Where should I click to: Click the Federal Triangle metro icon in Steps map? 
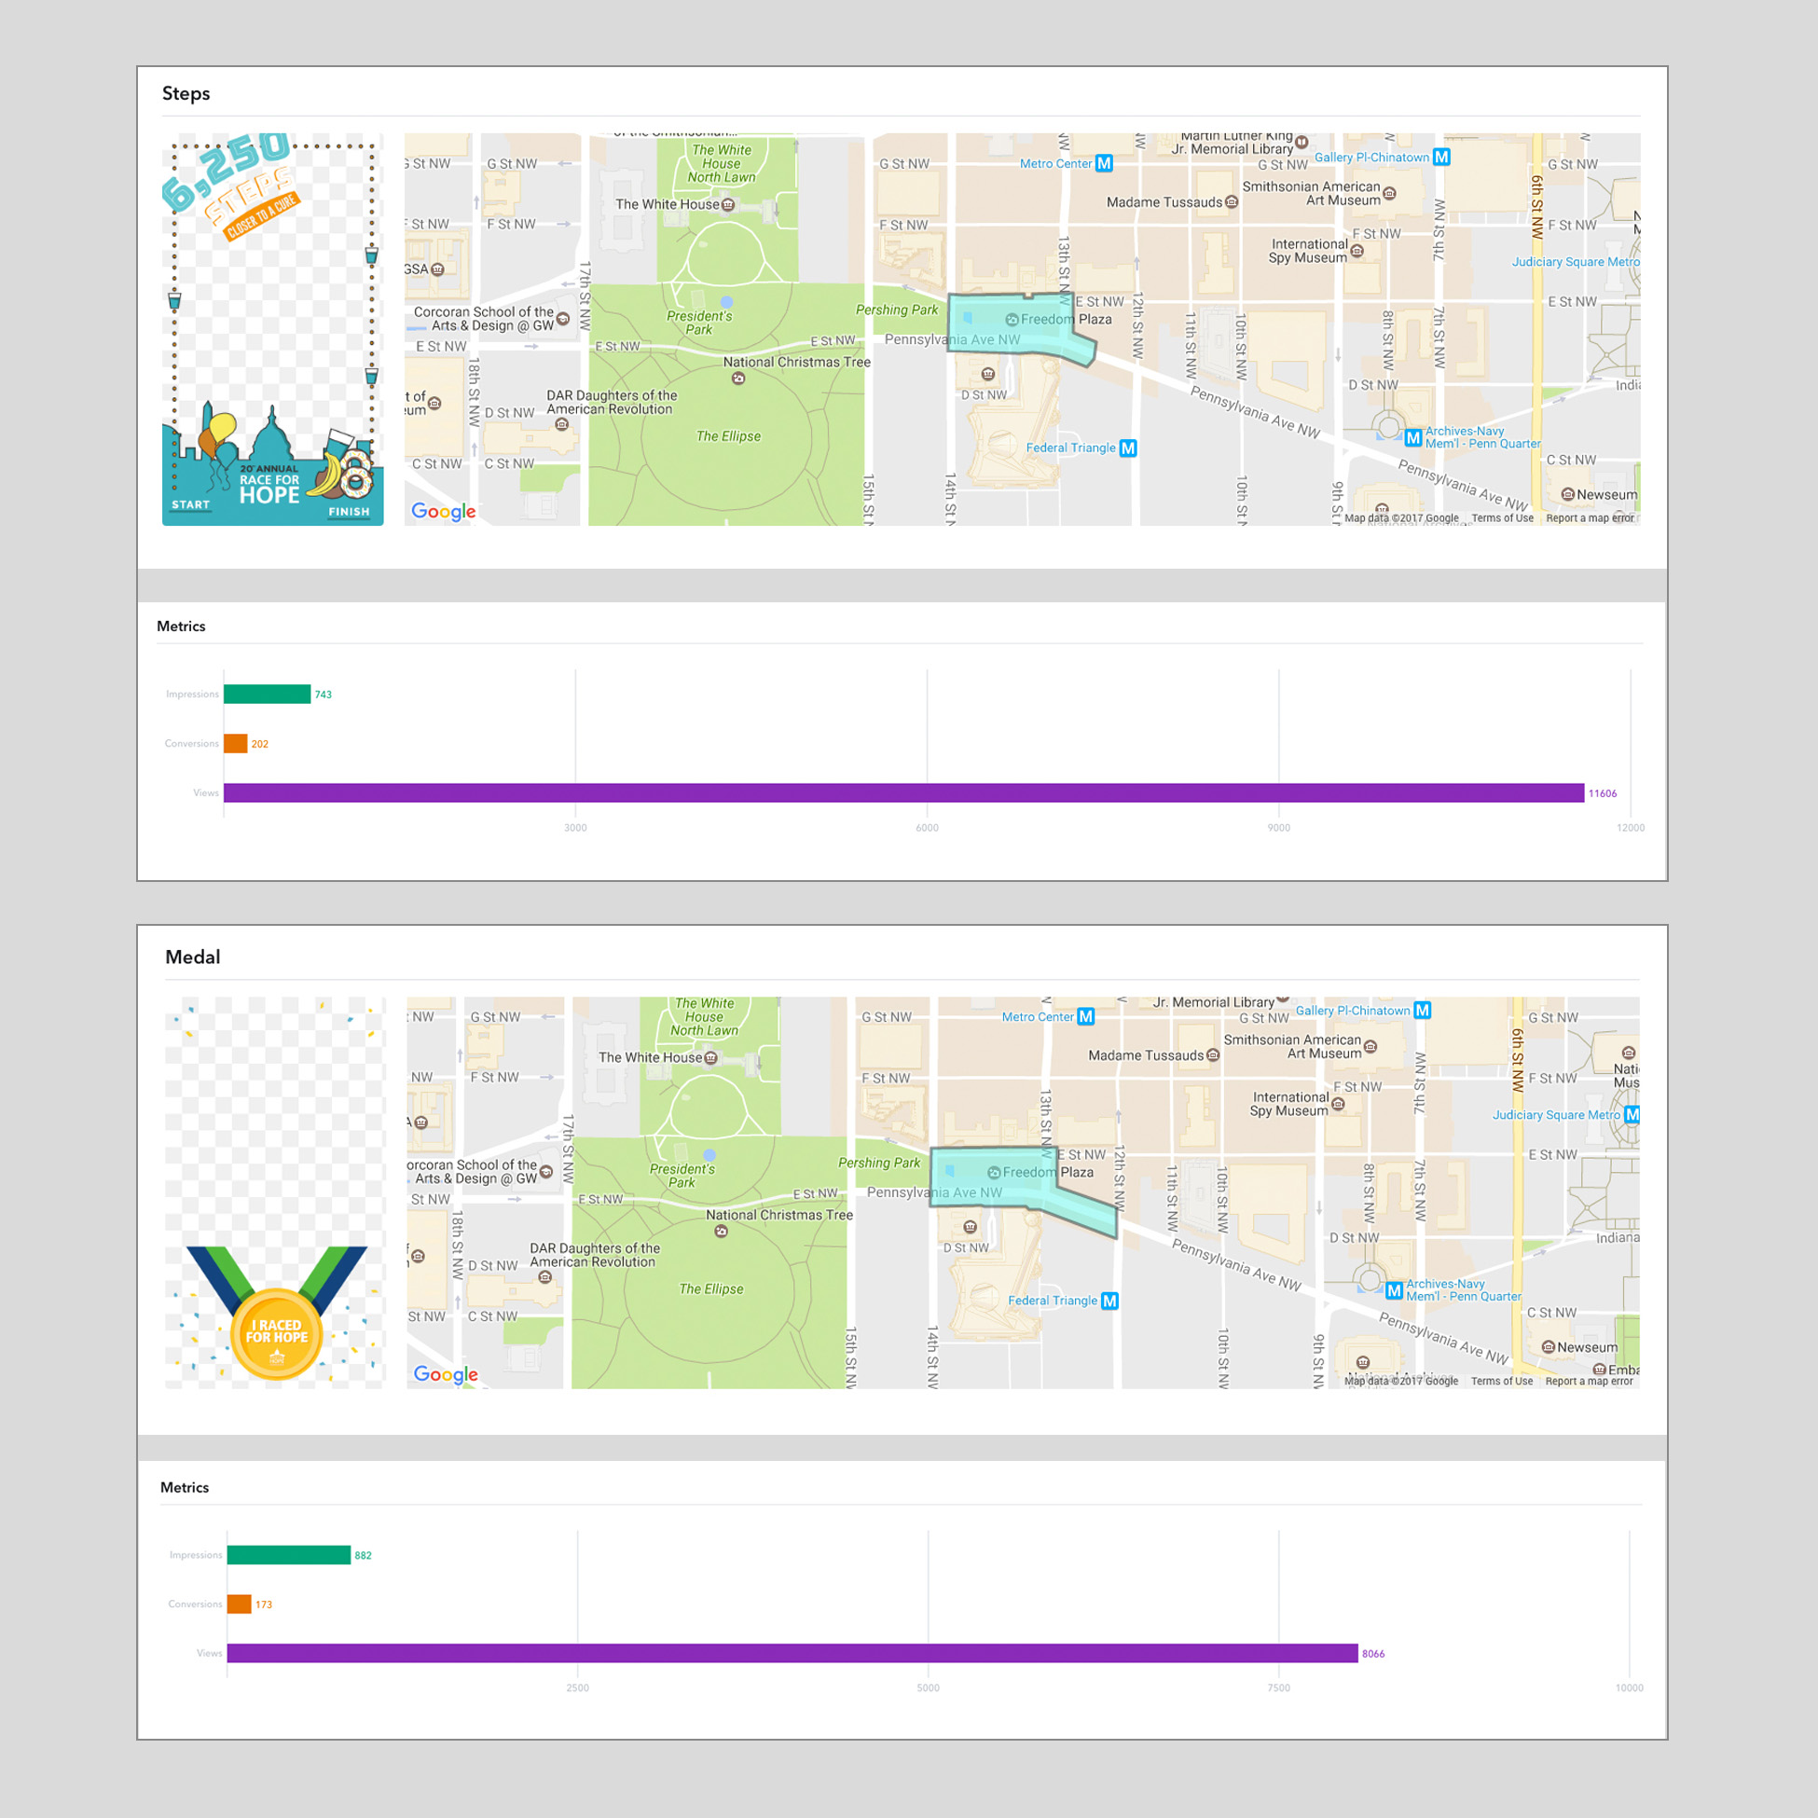(x=1128, y=448)
